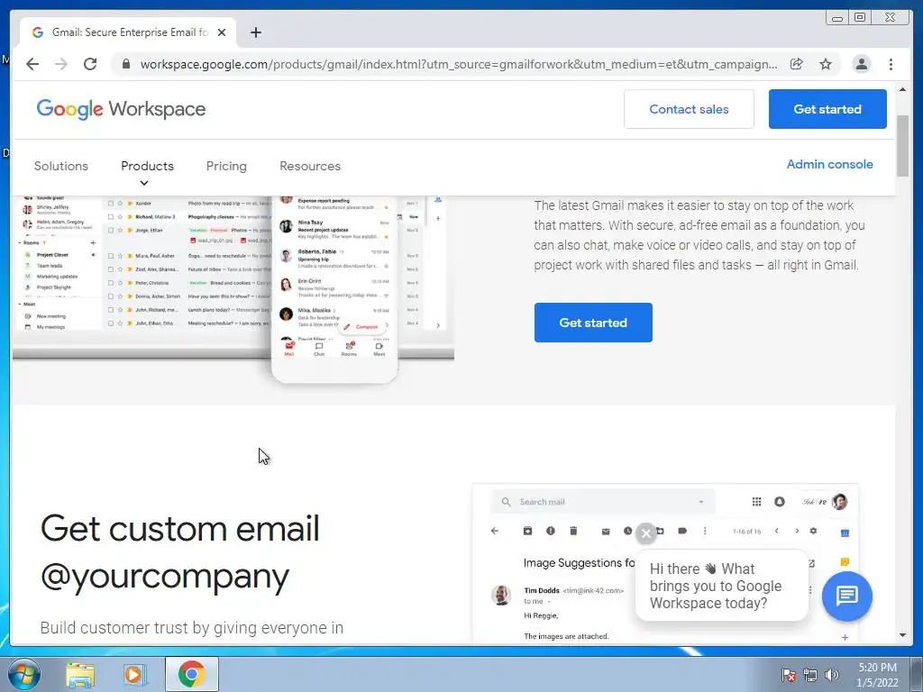
Task: Select the Gmail Secure Enterprise Email tab
Action: coord(128,32)
